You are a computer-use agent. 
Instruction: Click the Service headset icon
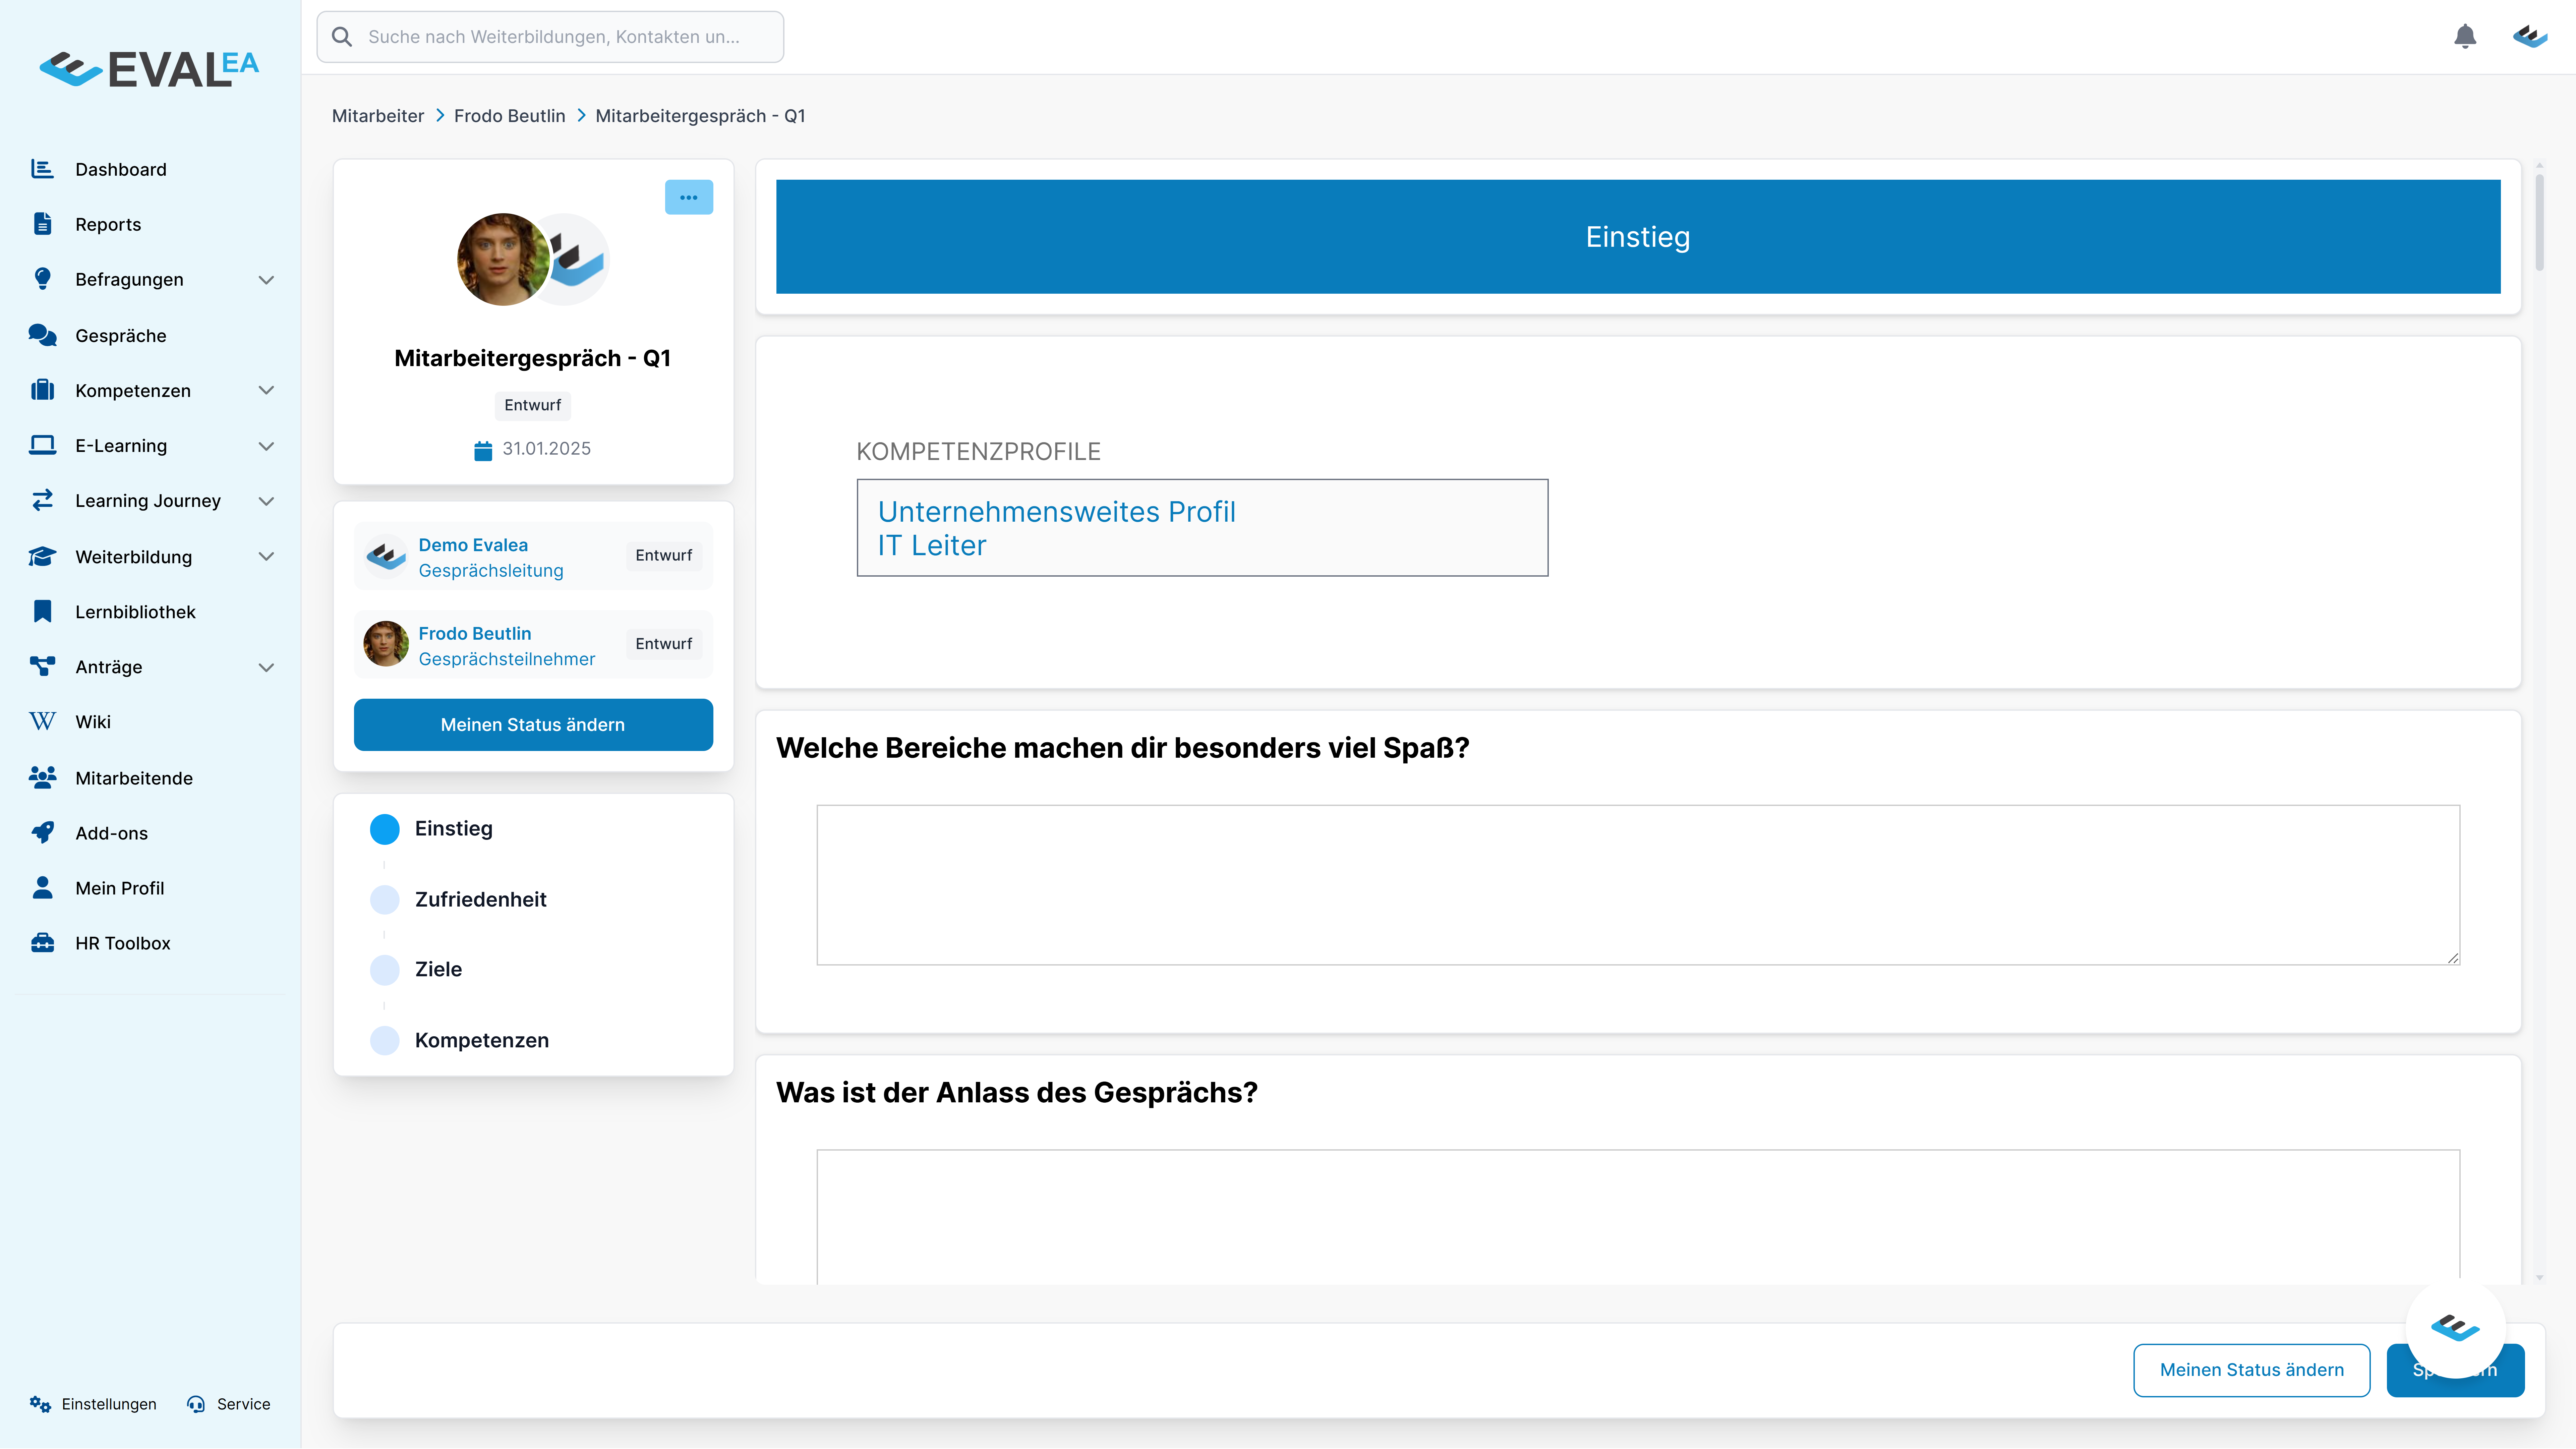click(196, 1404)
